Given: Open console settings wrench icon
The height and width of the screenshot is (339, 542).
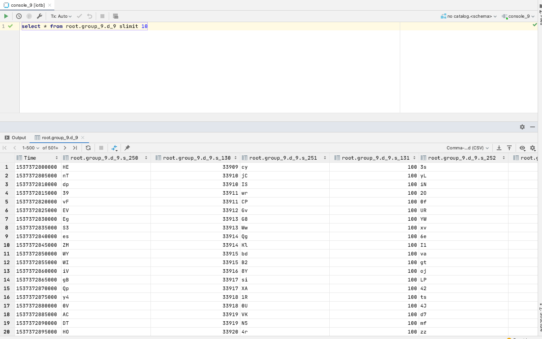Looking at the screenshot, I should coord(39,16).
